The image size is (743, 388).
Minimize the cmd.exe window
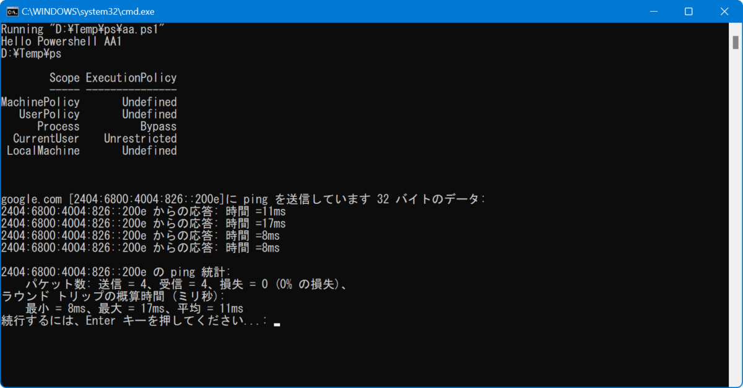point(653,11)
